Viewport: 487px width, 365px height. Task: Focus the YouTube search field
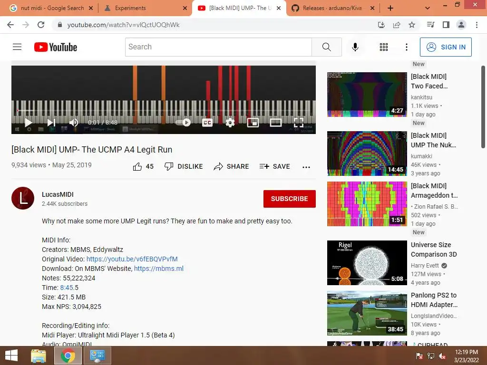point(218,47)
